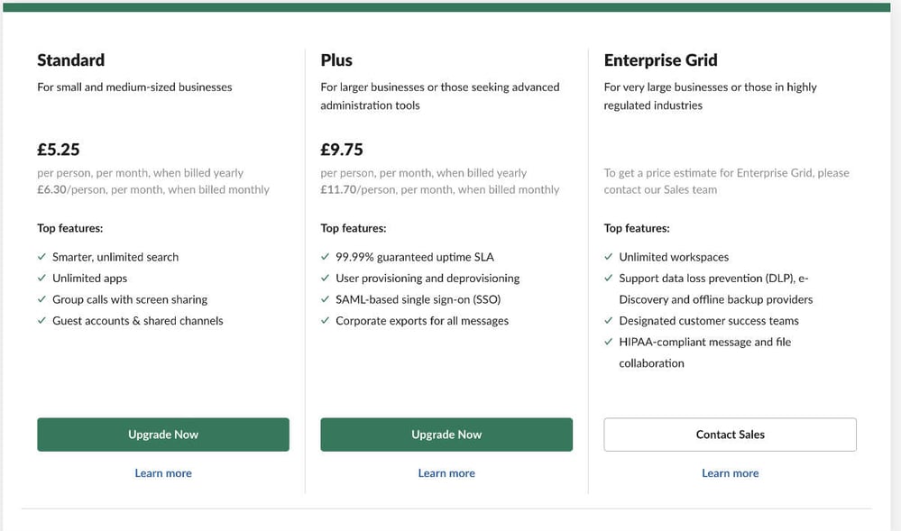Viewport: 901px width, 531px height.
Task: Select the "Enterprise Grid" plan heading
Action: pyautogui.click(x=660, y=60)
